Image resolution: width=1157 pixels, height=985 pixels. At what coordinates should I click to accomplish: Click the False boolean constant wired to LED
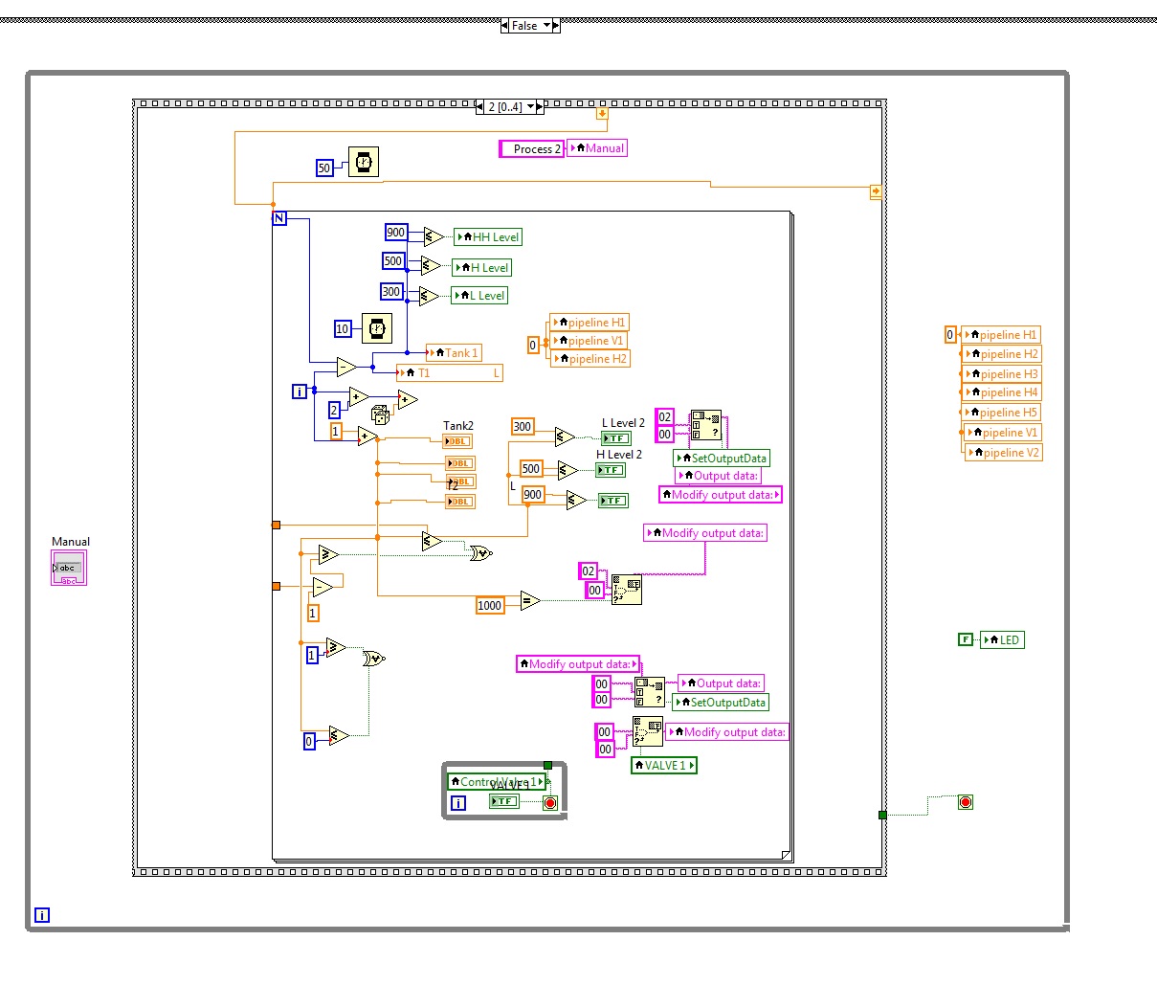[x=966, y=639]
